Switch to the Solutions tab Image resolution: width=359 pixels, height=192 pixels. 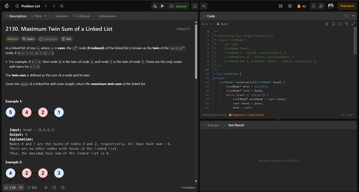[60, 16]
